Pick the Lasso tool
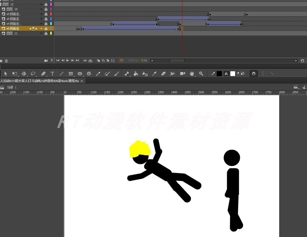 click(33, 74)
